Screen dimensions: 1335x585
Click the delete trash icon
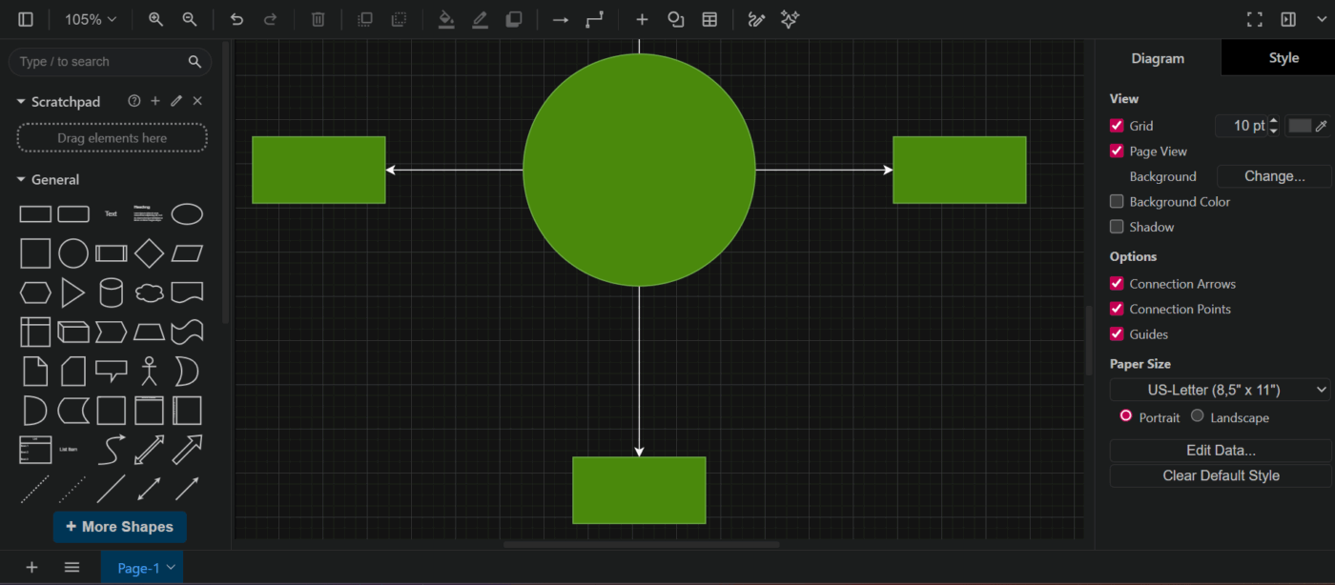click(318, 19)
